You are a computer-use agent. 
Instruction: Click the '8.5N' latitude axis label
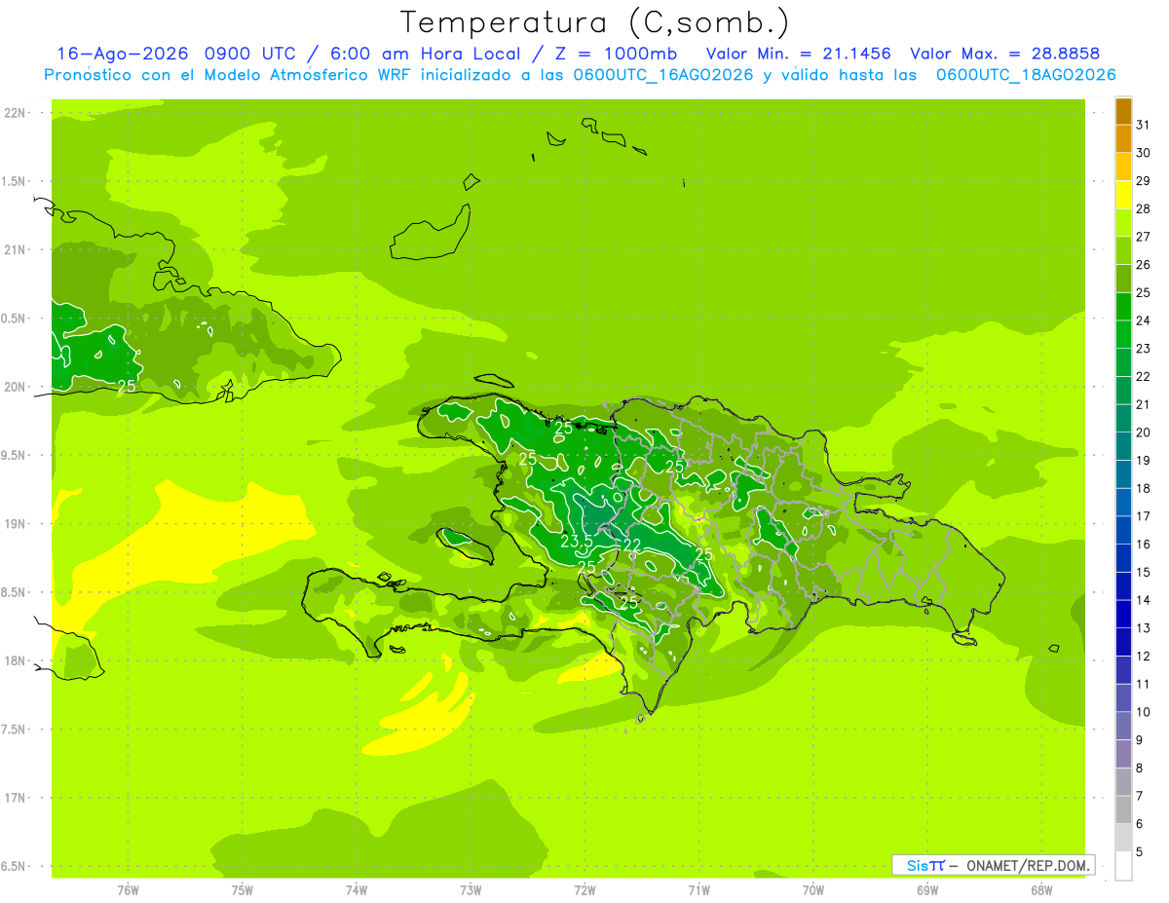[15, 592]
